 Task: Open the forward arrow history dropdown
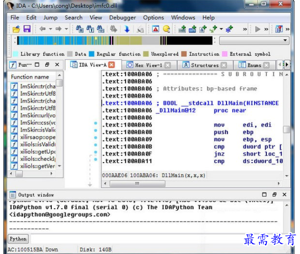click(67, 29)
